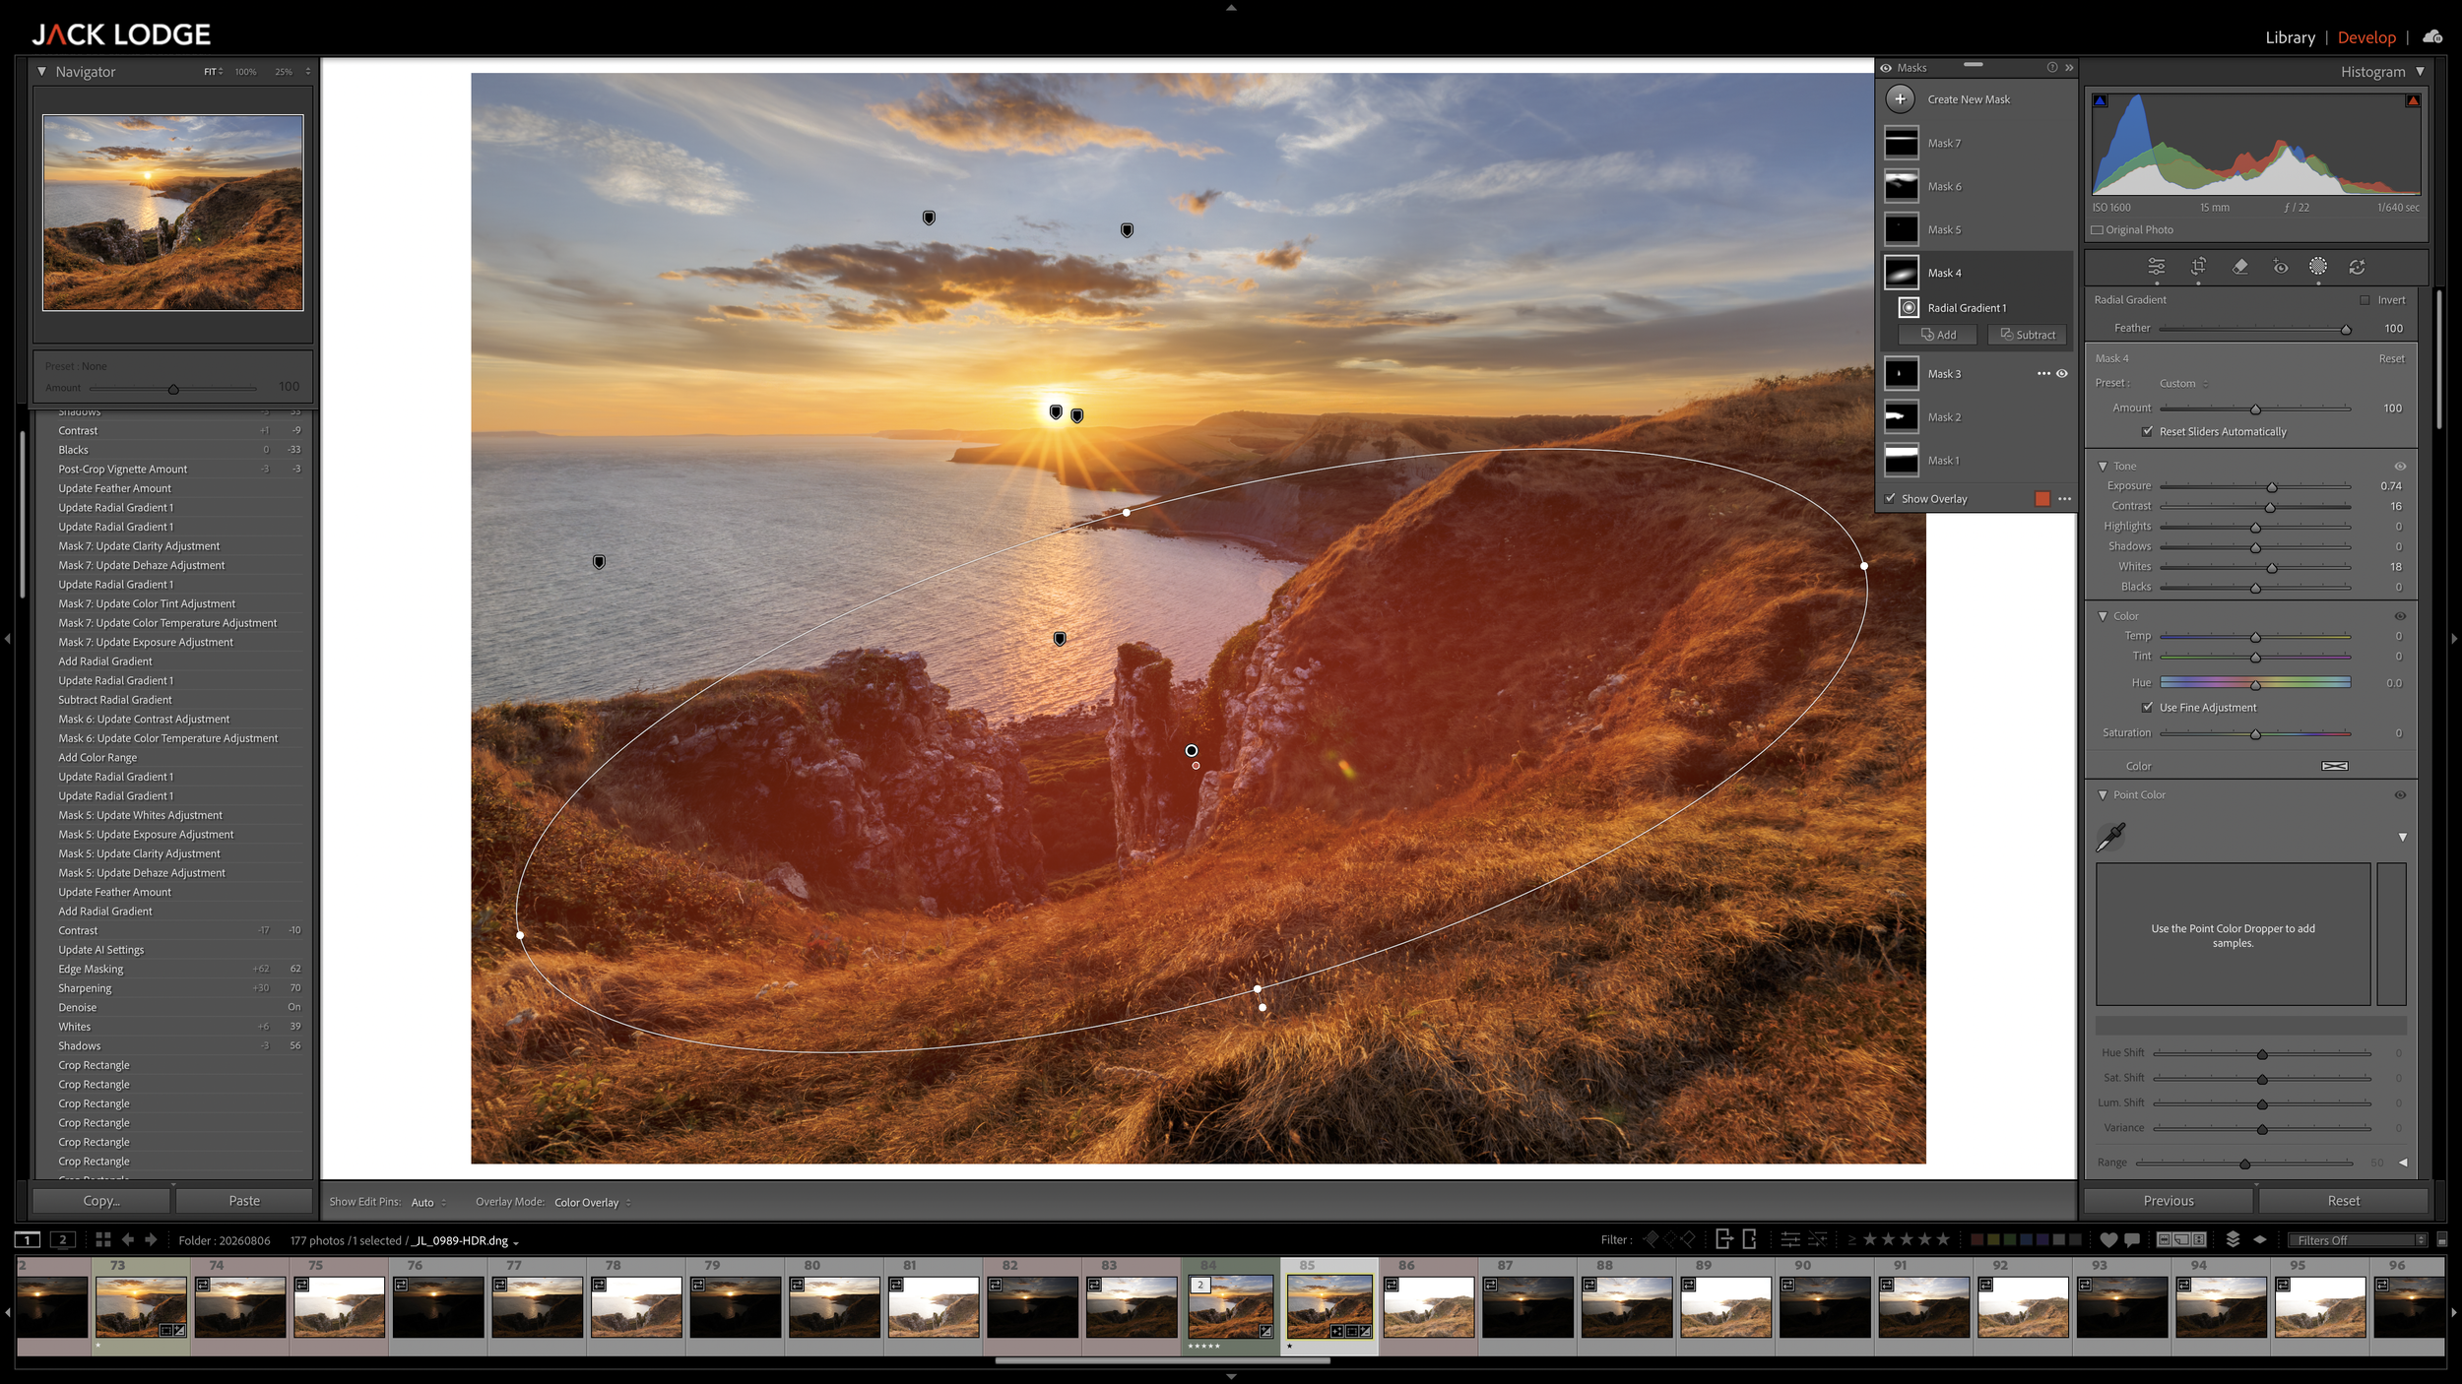Click the Point Color eyedropper

2110,837
